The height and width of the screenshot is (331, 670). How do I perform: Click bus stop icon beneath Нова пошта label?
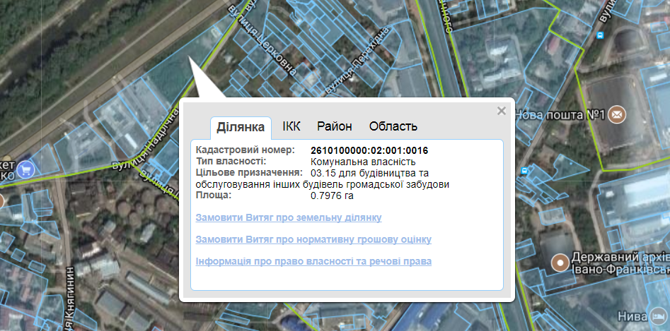(523, 171)
